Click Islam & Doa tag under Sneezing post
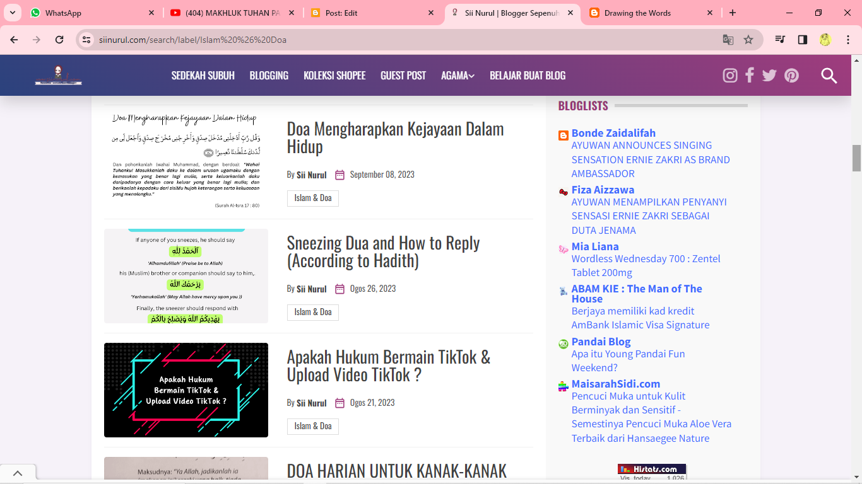Image resolution: width=862 pixels, height=484 pixels. coord(313,313)
